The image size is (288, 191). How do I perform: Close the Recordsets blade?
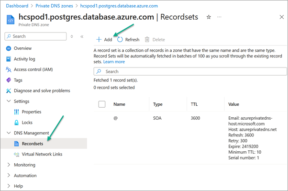pos(282,17)
